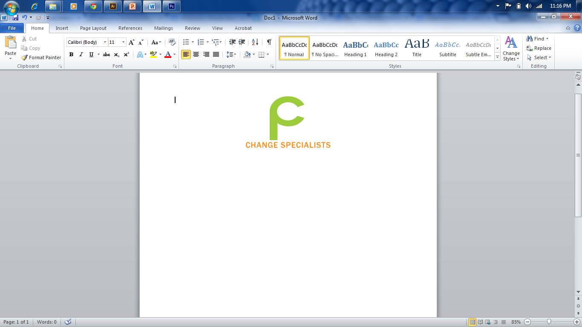582x327 pixels.
Task: Activate the Format Painter brush
Action: click(41, 57)
